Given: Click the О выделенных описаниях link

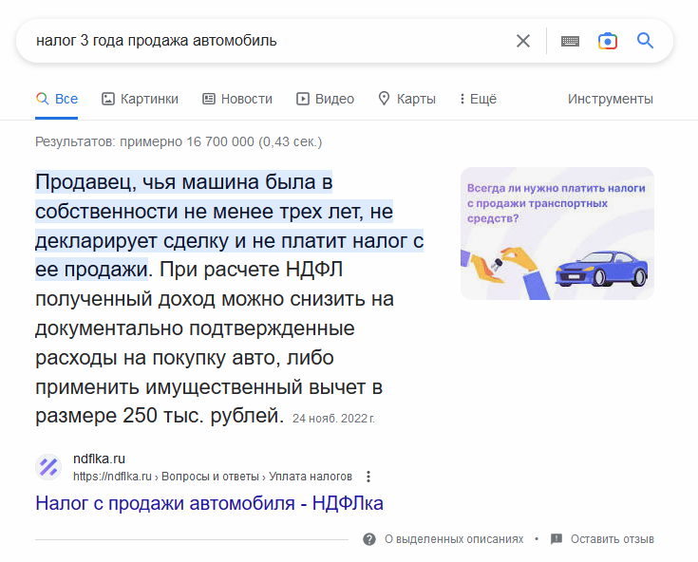Looking at the screenshot, I should click(x=454, y=539).
